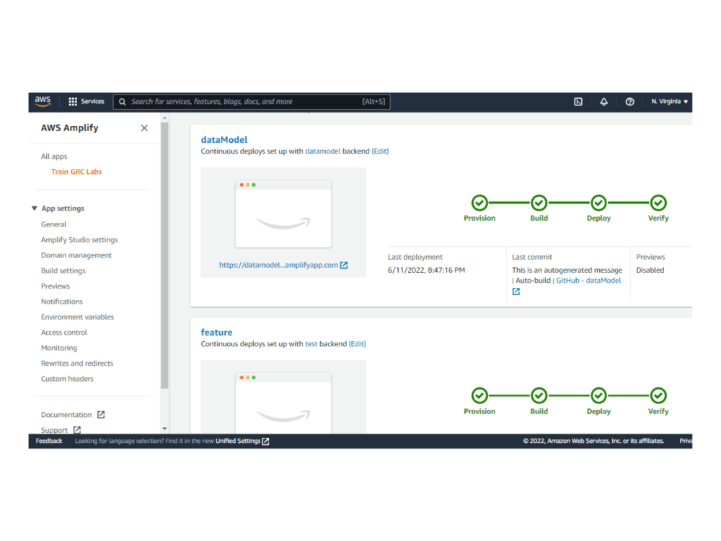The width and height of the screenshot is (721, 541).
Task: Click the sidebar vertical scrollbar
Action: (x=164, y=256)
